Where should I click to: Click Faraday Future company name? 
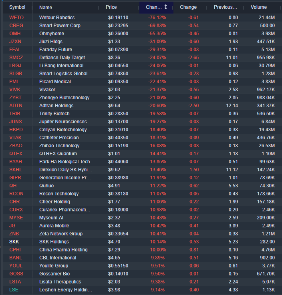(x=56, y=50)
